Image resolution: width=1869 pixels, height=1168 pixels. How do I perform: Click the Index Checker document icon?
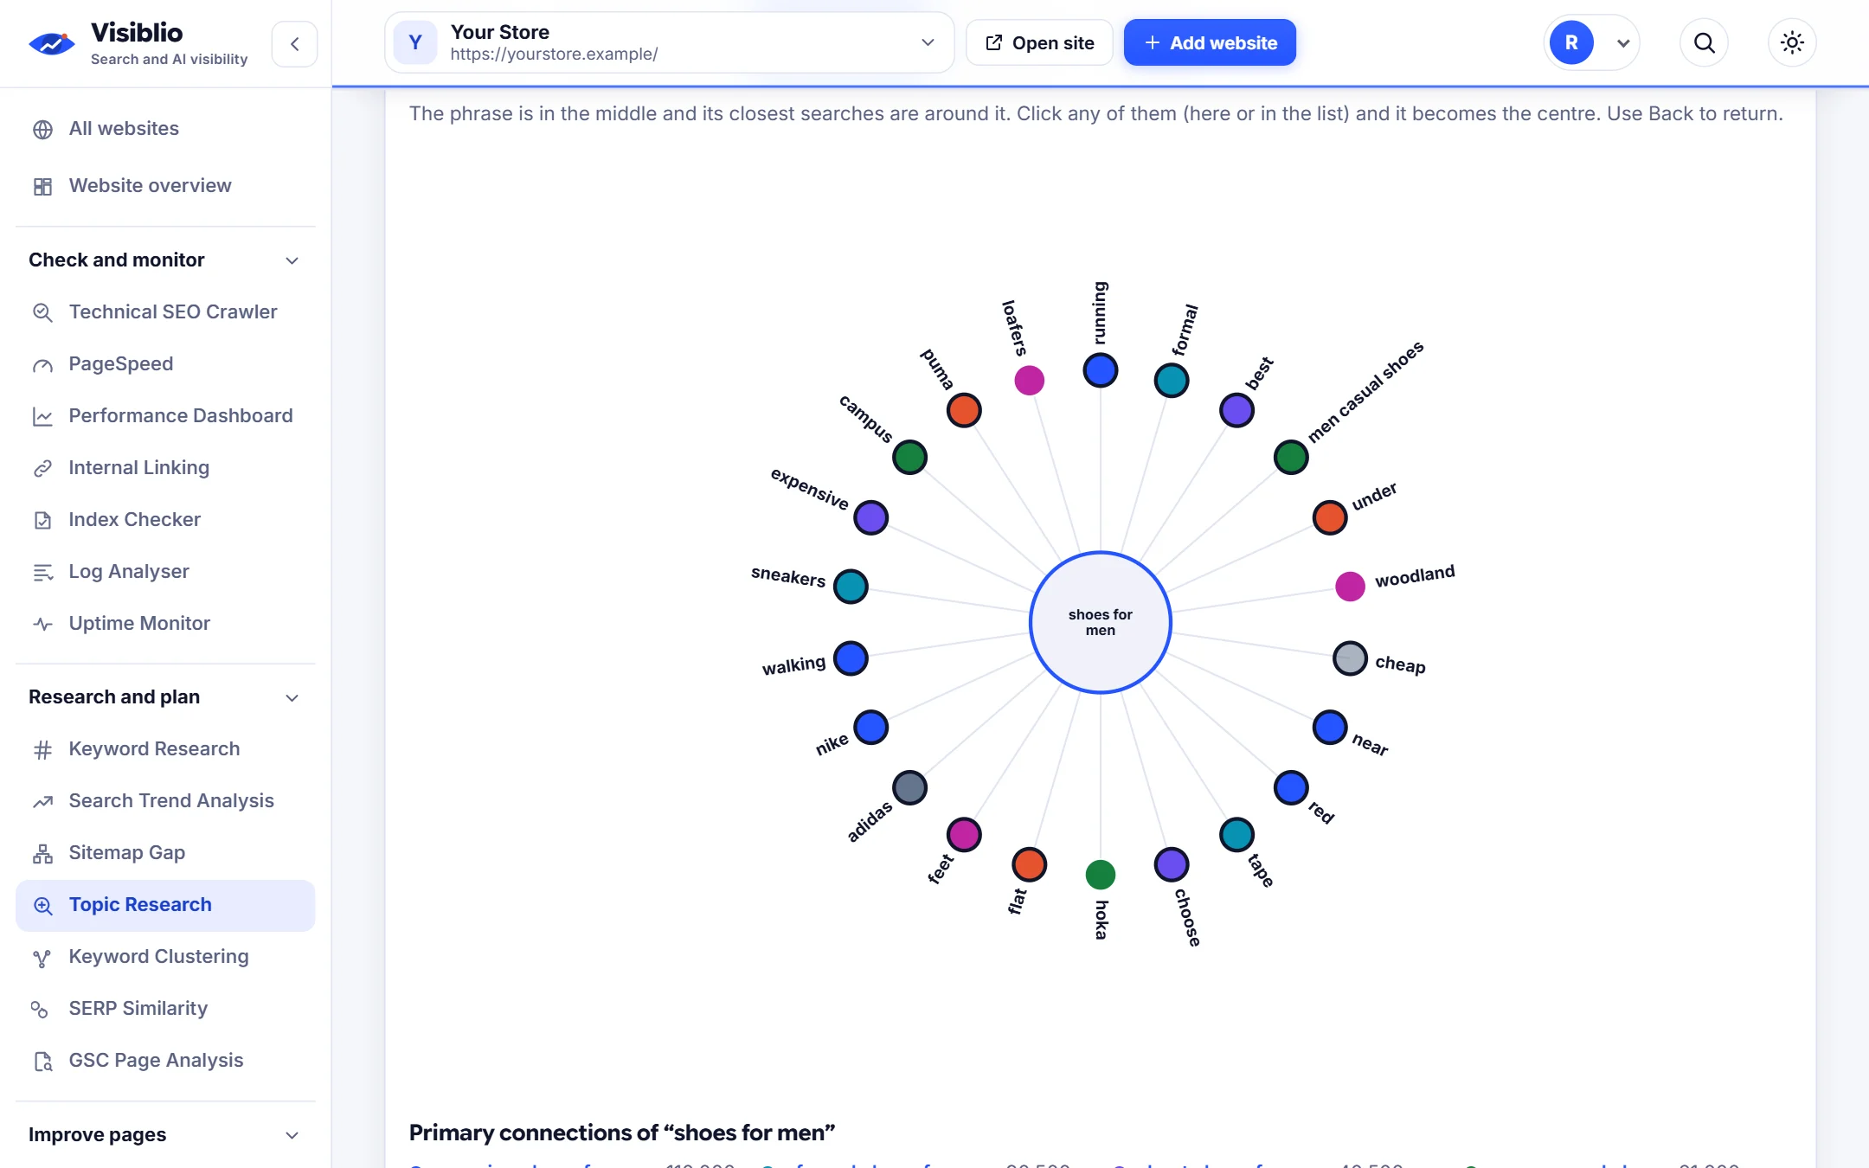[x=42, y=520]
